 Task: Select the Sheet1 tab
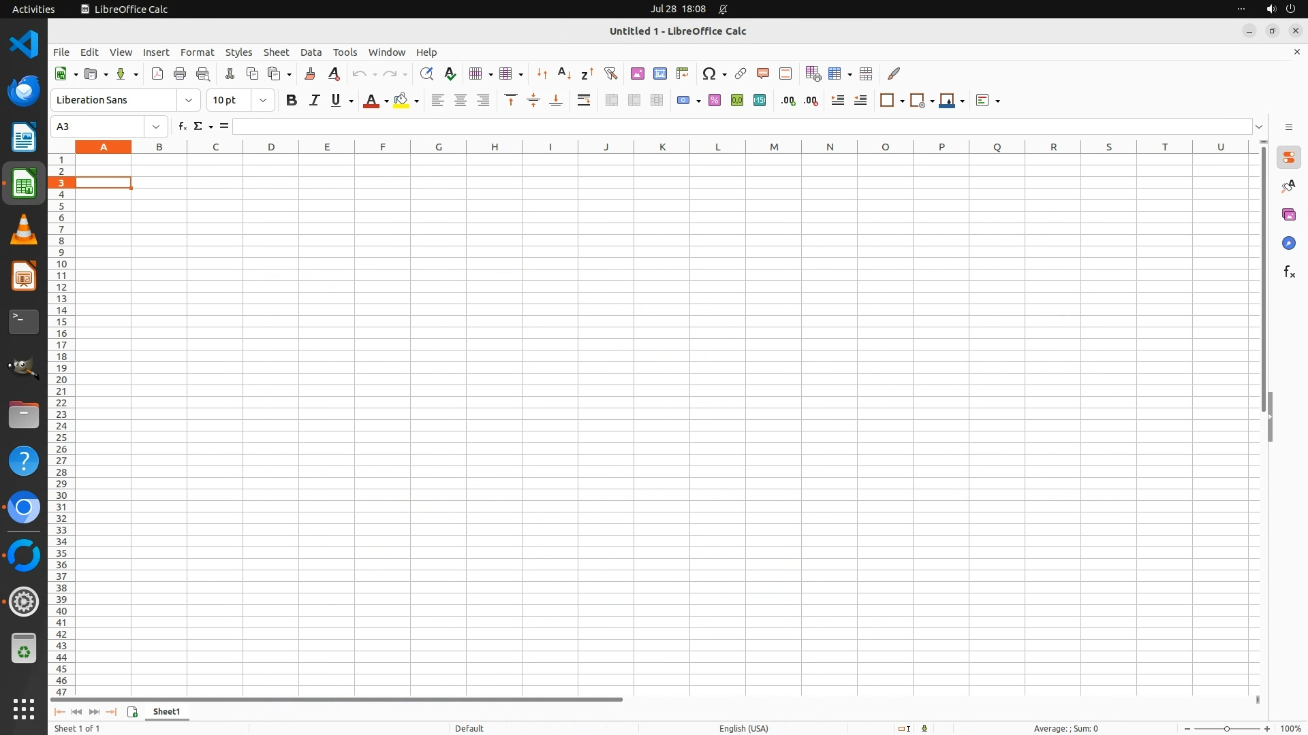click(x=166, y=712)
